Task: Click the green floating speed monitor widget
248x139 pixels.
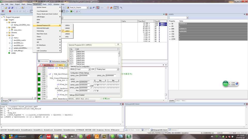Action: (x=226, y=83)
